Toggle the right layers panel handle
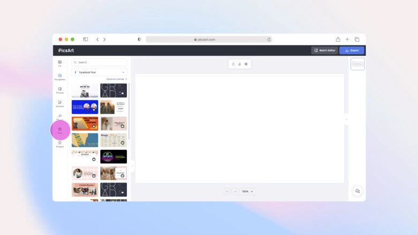Image resolution: width=418 pixels, height=235 pixels. point(346,119)
